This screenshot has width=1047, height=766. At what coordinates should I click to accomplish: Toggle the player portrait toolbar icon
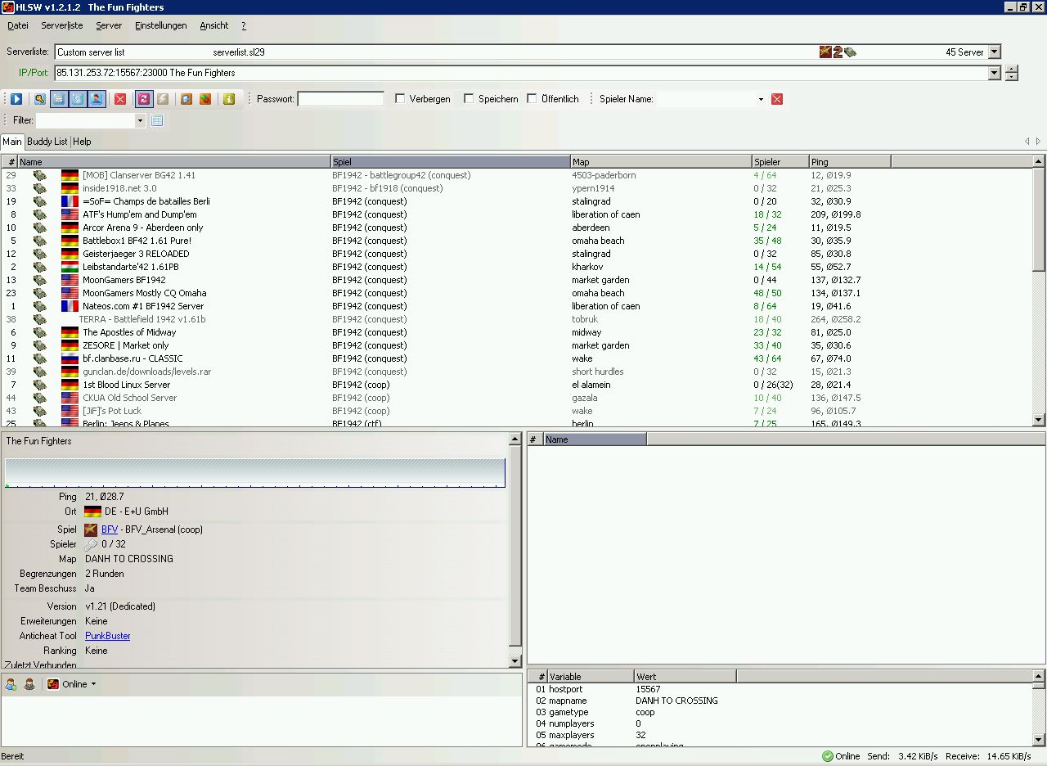click(97, 99)
